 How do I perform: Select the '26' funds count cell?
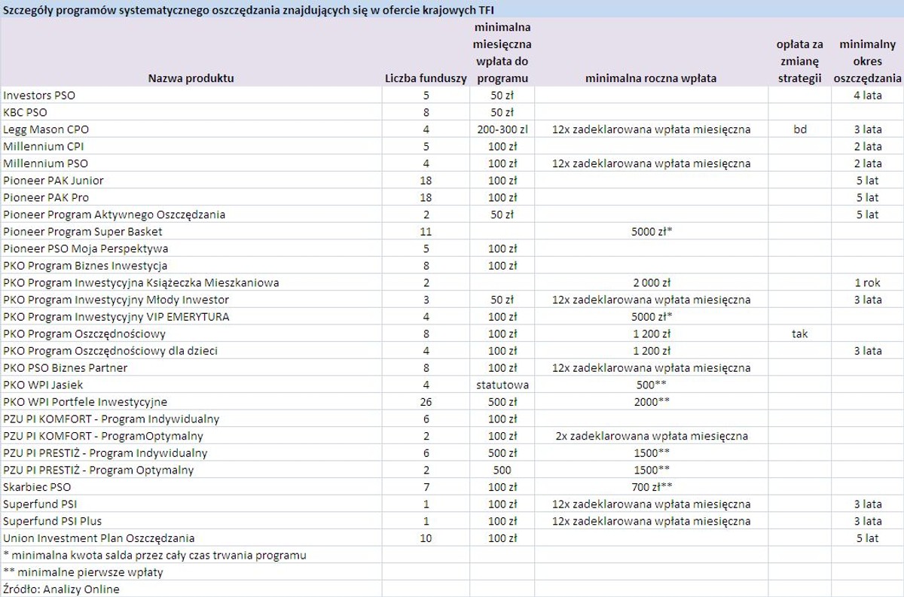click(426, 402)
